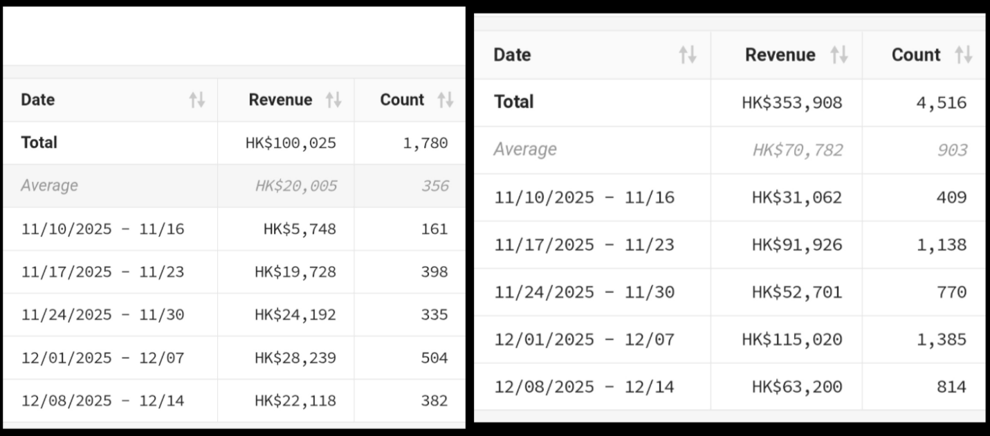Click the Date sort icon in the HK$353,908 total table

[688, 55]
